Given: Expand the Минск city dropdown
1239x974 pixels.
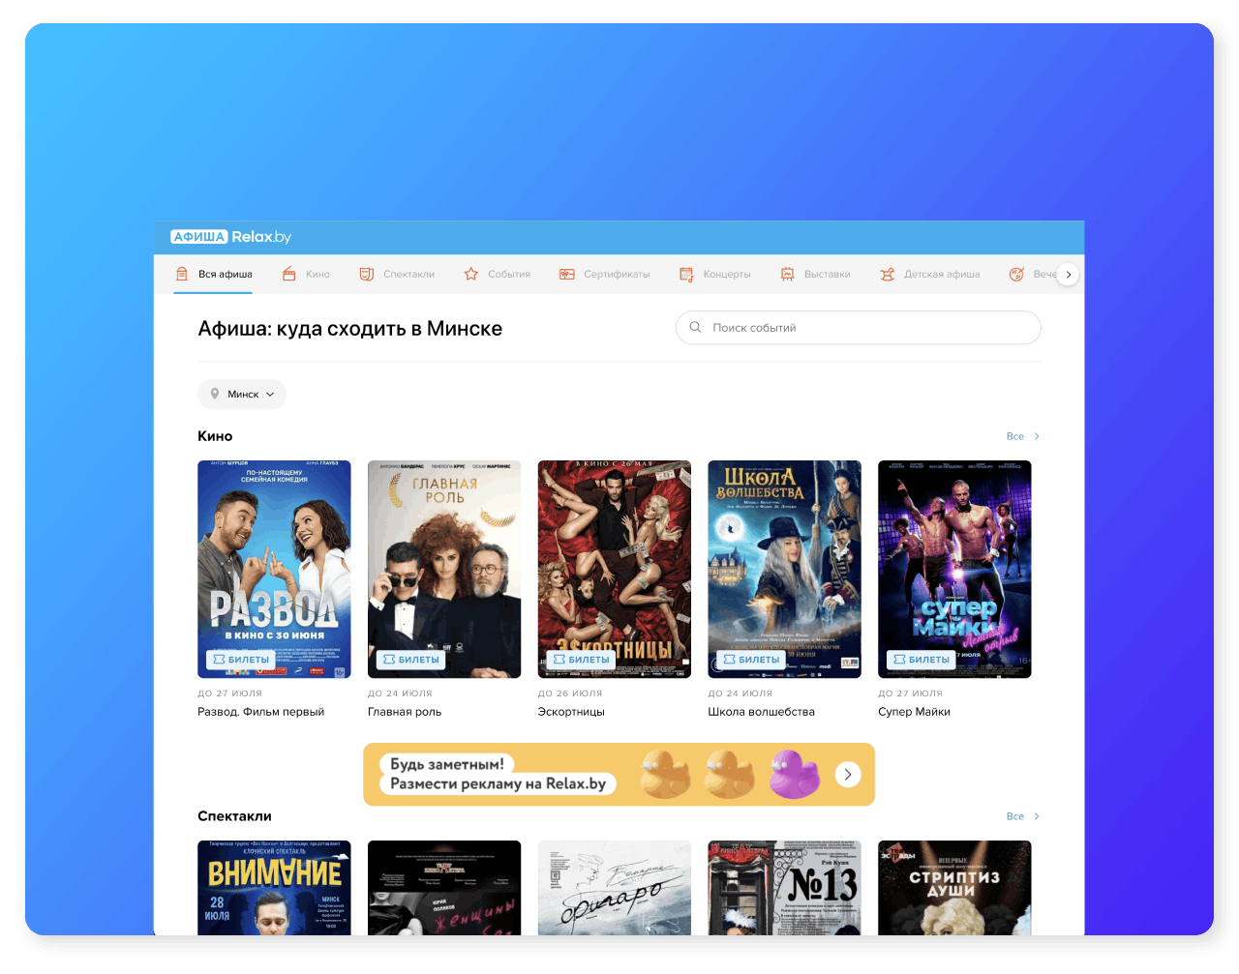Looking at the screenshot, I should [242, 394].
